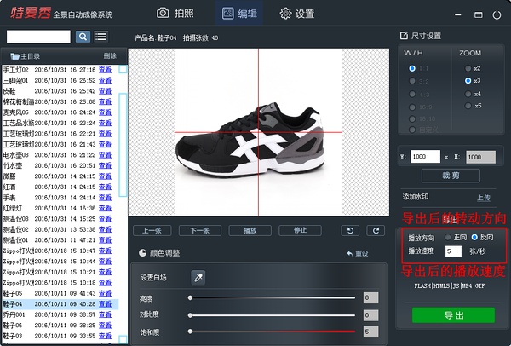The height and width of the screenshot is (346, 511).
Task: Select zoom x3 option
Action: click(468, 81)
